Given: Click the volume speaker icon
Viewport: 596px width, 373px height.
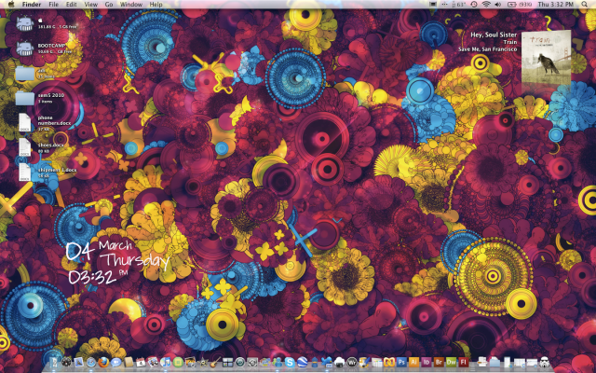Looking at the screenshot, I should click(x=500, y=5).
